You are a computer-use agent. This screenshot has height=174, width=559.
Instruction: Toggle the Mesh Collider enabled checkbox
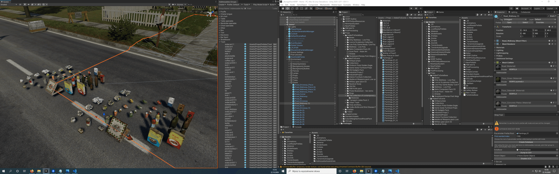(x=500, y=63)
